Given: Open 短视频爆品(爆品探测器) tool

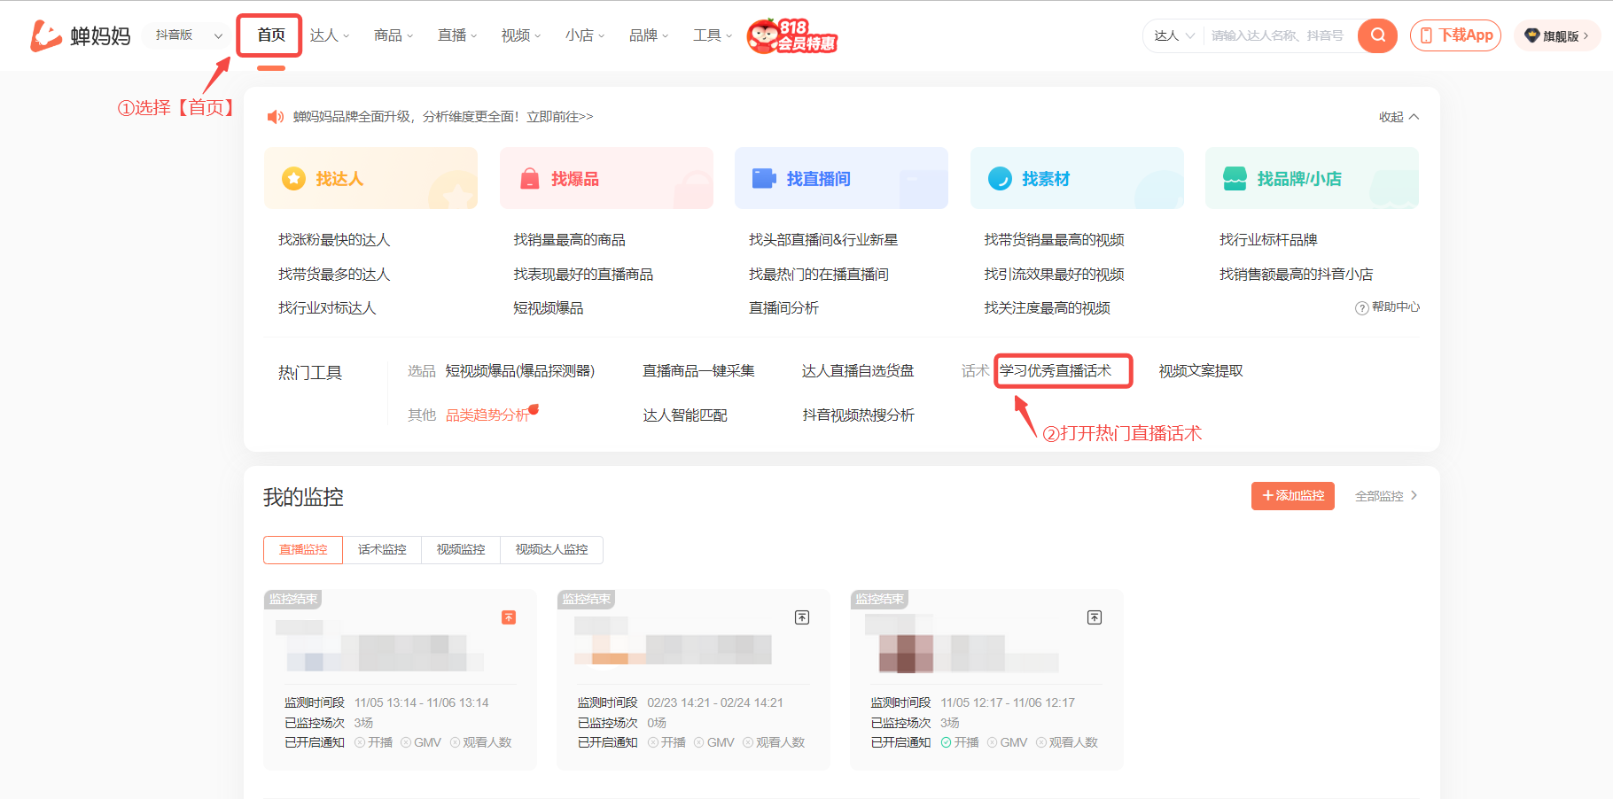Looking at the screenshot, I should tap(520, 371).
